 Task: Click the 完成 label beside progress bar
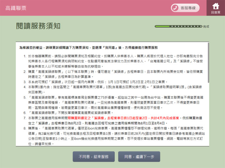point(206,27)
